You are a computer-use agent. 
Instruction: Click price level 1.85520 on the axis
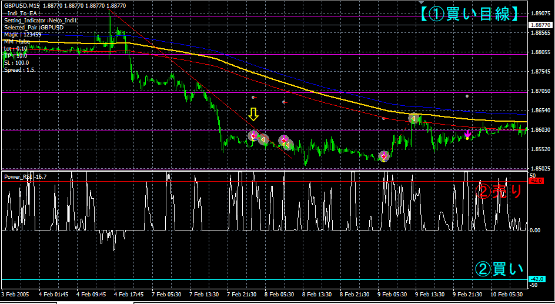(541, 149)
